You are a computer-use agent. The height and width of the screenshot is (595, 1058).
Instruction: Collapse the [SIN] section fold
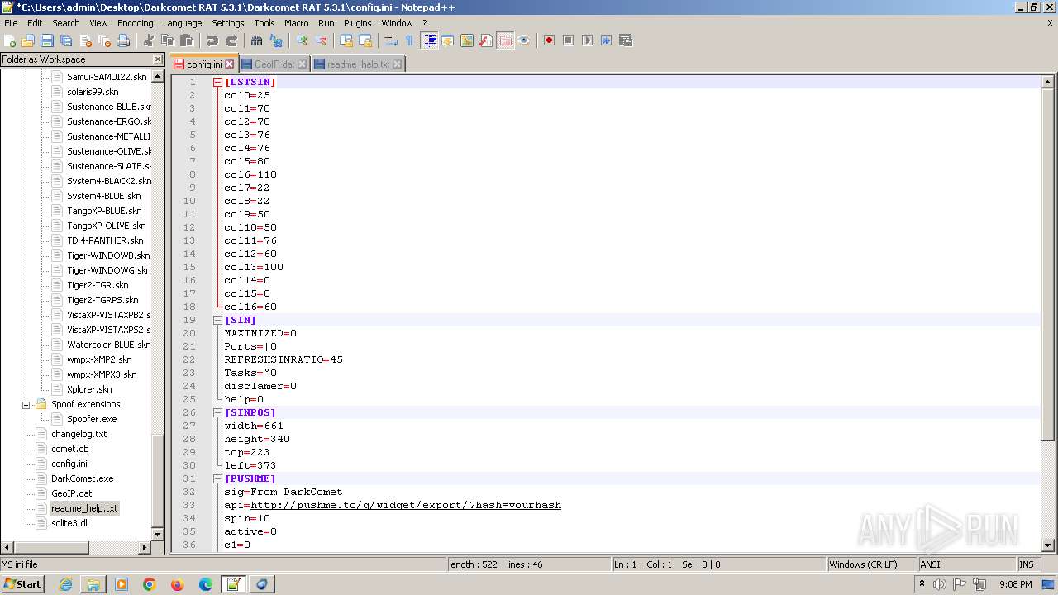(217, 320)
